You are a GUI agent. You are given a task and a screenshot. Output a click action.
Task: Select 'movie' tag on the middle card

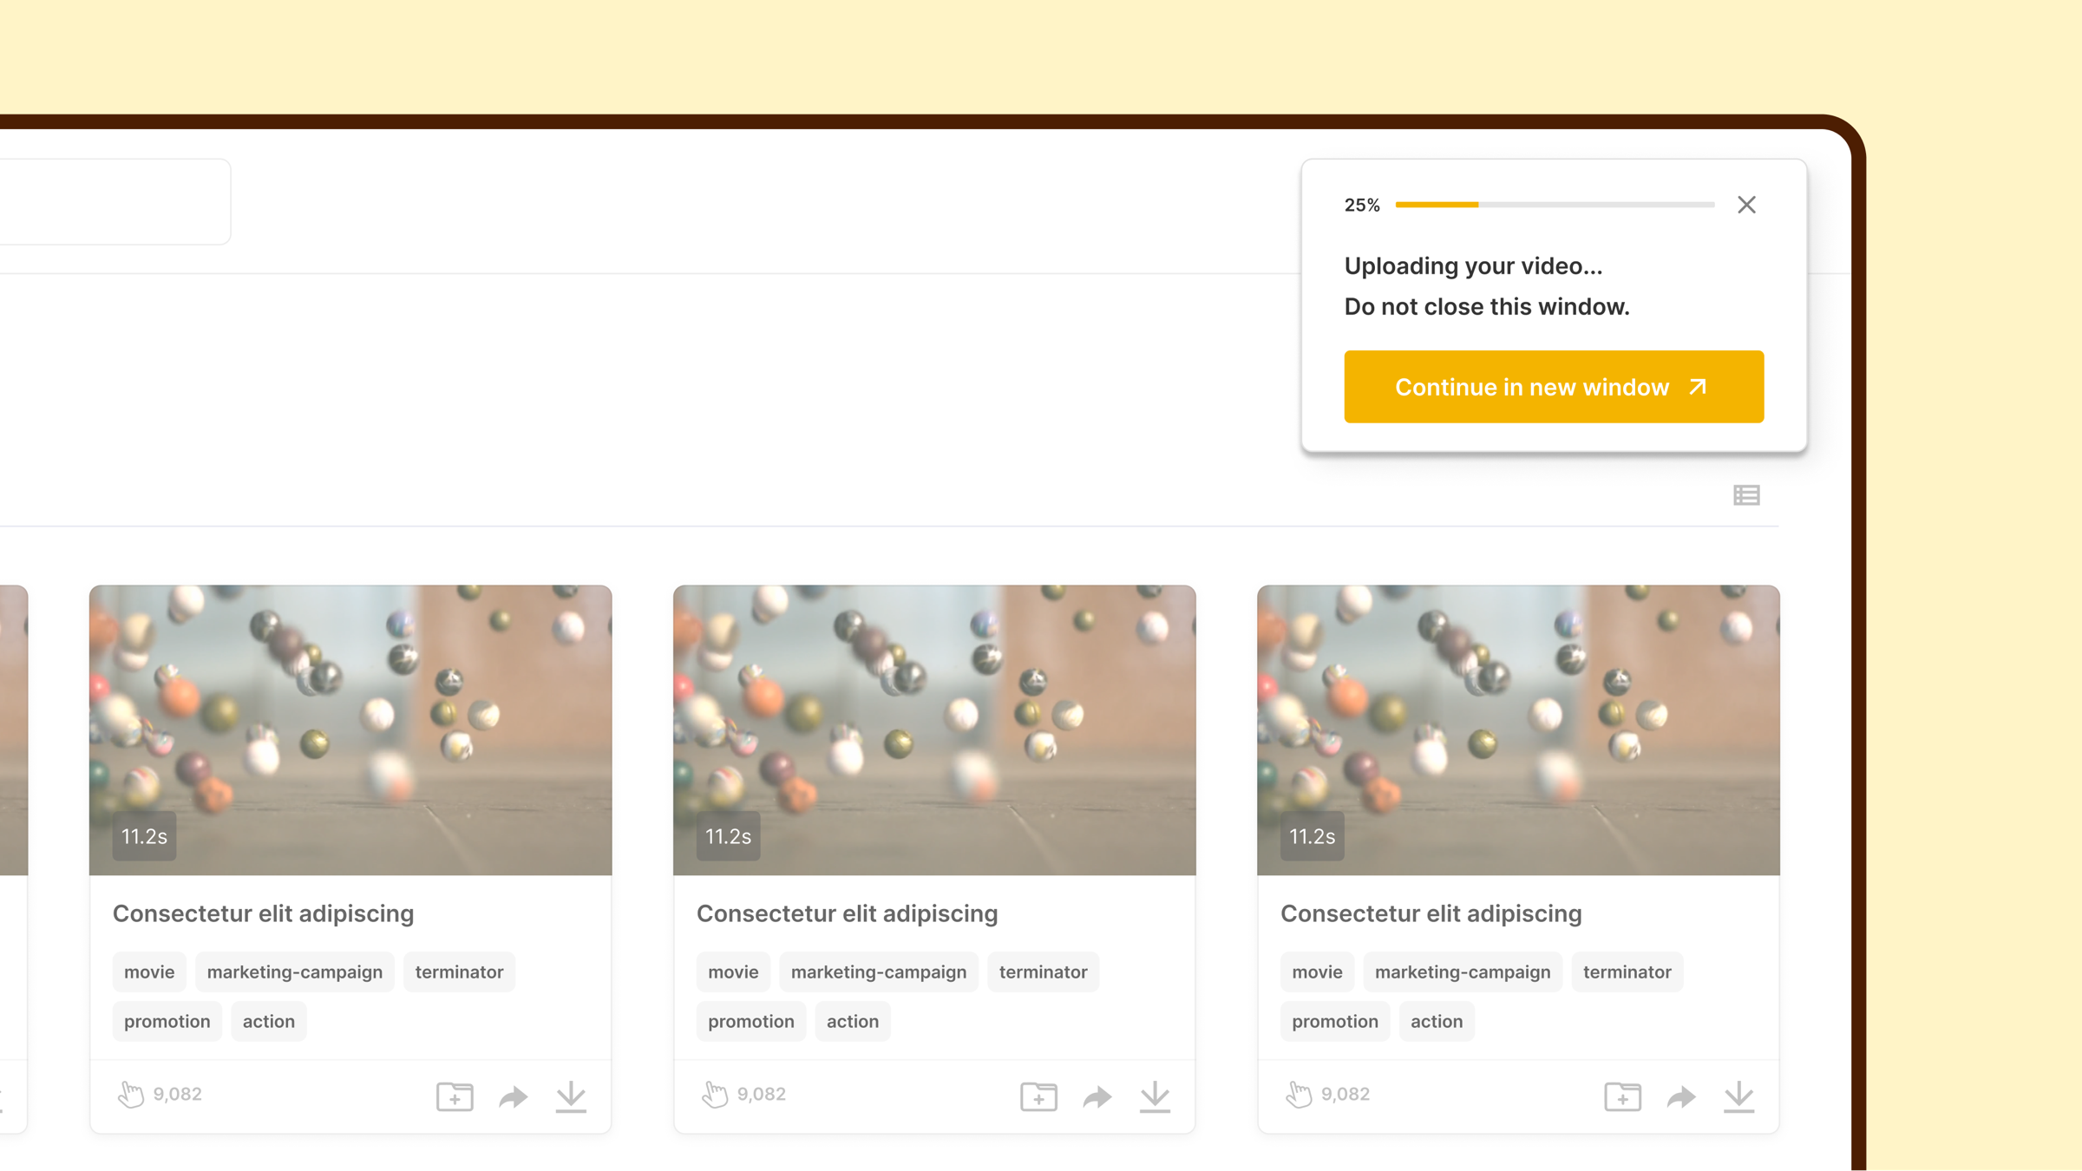(x=733, y=971)
